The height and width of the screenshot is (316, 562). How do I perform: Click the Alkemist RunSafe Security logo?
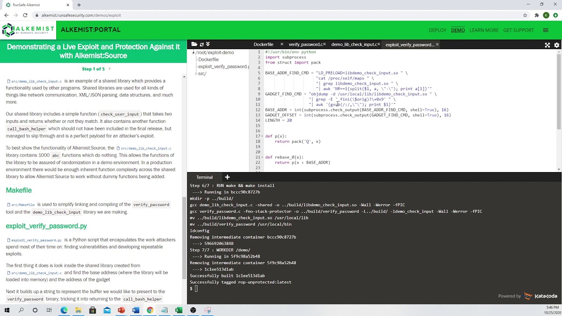tap(28, 30)
